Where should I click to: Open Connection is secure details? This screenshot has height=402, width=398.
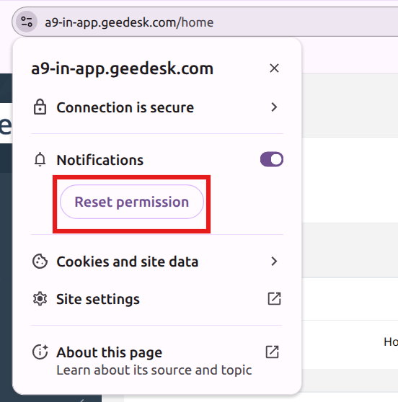157,107
